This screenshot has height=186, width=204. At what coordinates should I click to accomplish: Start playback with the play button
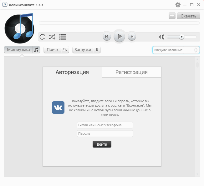pyautogui.click(x=119, y=37)
